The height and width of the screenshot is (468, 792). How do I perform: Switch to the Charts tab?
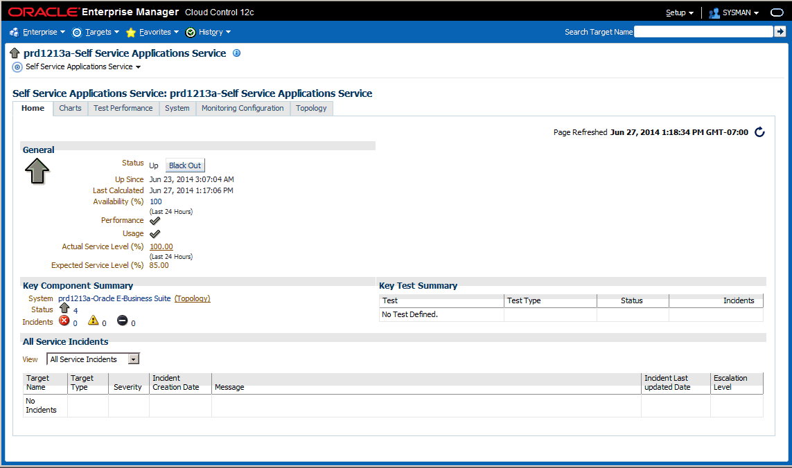click(70, 108)
